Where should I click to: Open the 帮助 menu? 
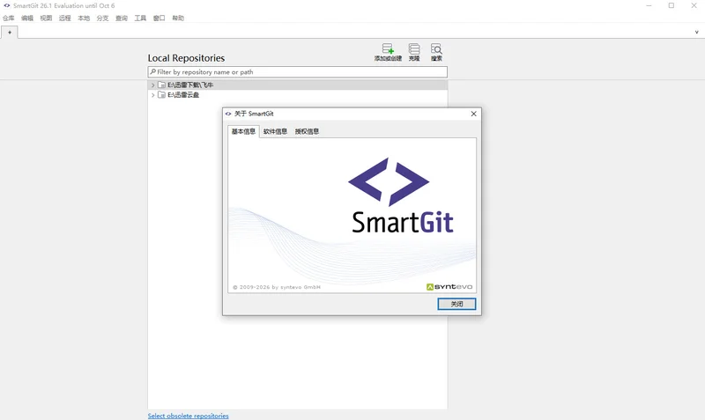pos(178,18)
